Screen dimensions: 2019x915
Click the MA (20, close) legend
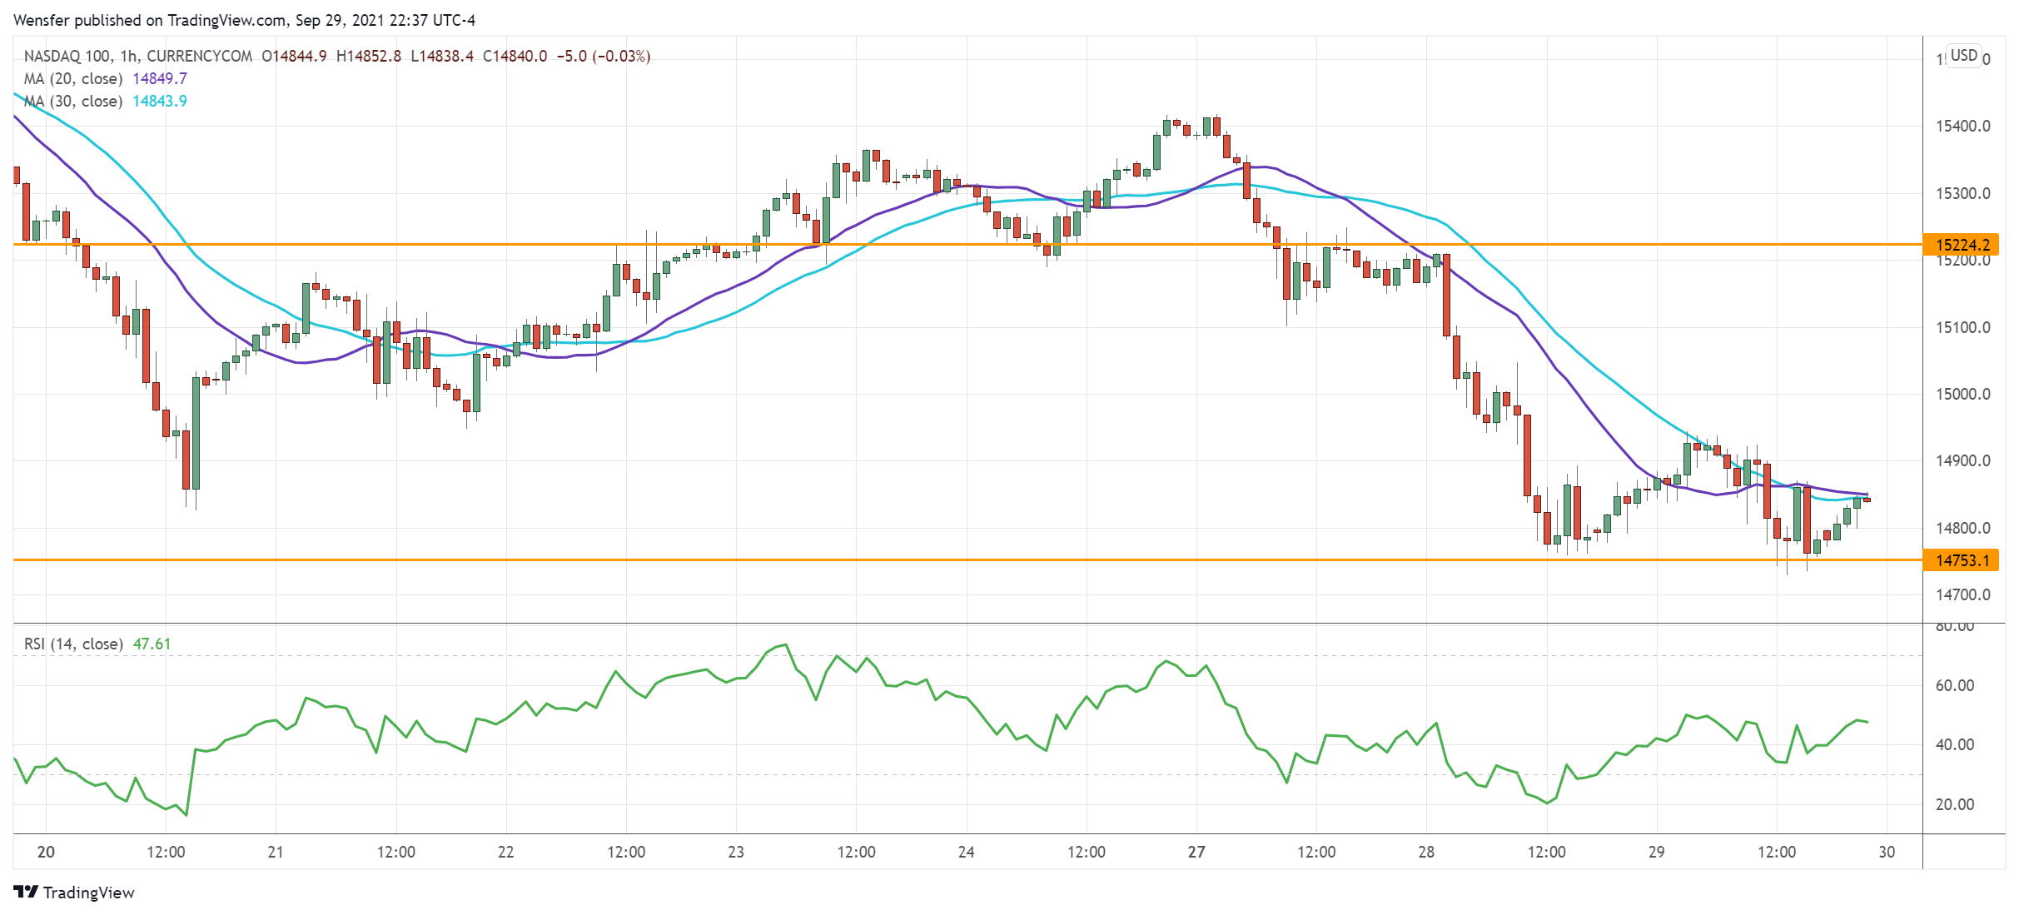73,78
